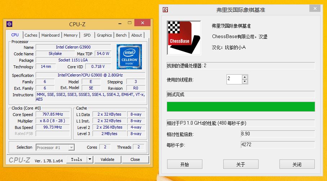Click the 关于 about button

[241, 164]
